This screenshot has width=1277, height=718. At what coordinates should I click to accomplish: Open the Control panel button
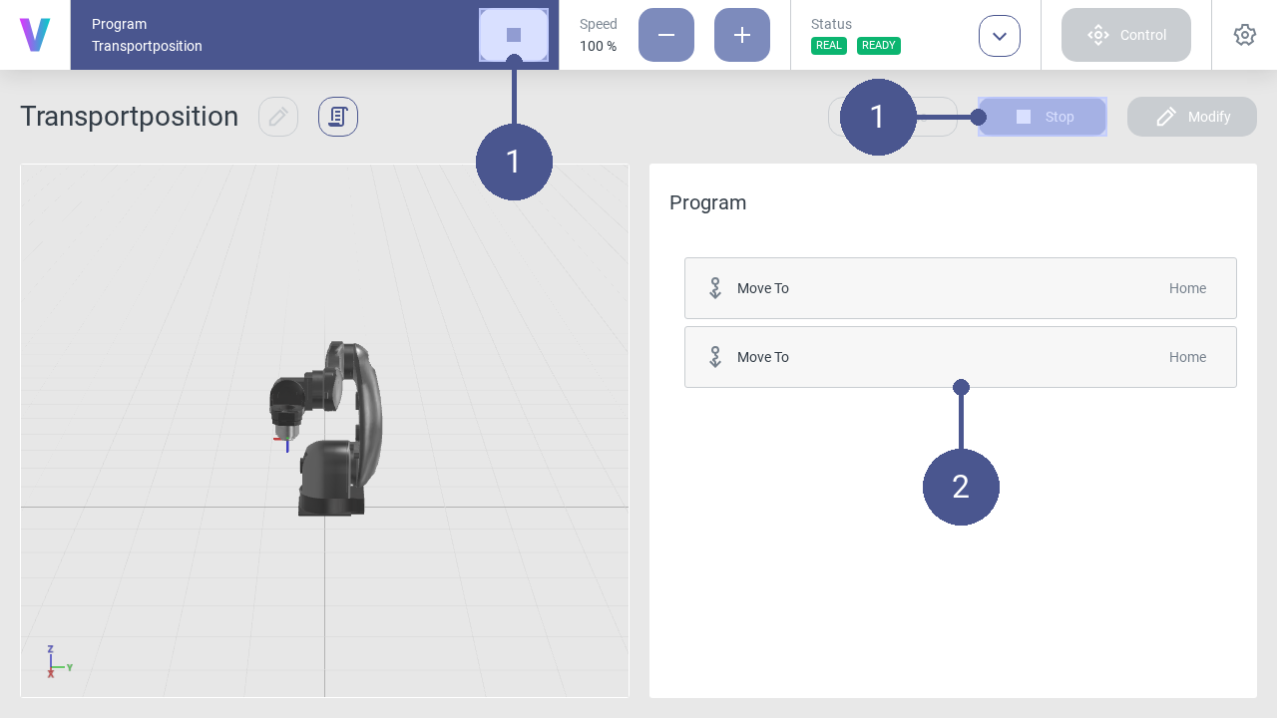point(1126,35)
